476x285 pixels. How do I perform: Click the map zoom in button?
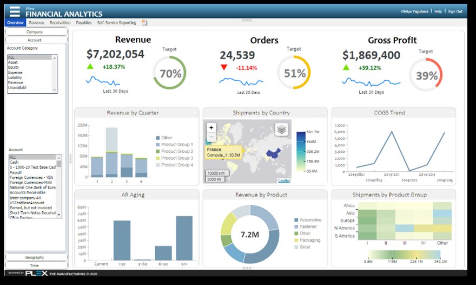click(211, 127)
